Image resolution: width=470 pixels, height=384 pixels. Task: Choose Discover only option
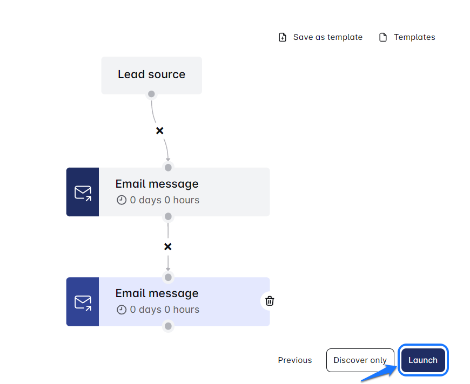[x=360, y=360]
